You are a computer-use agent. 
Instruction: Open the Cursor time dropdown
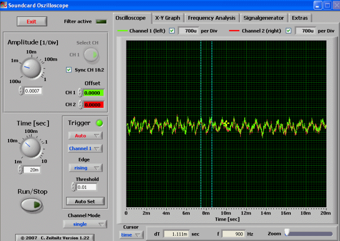pyautogui.click(x=131, y=235)
